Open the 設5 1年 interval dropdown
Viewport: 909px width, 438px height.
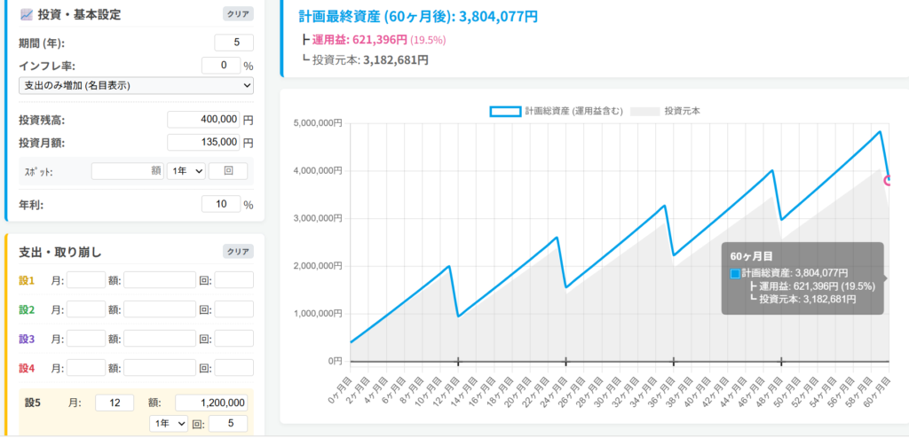point(168,424)
